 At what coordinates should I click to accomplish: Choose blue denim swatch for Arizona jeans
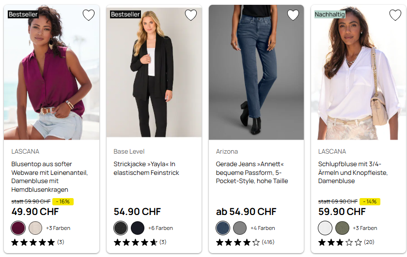(x=223, y=228)
